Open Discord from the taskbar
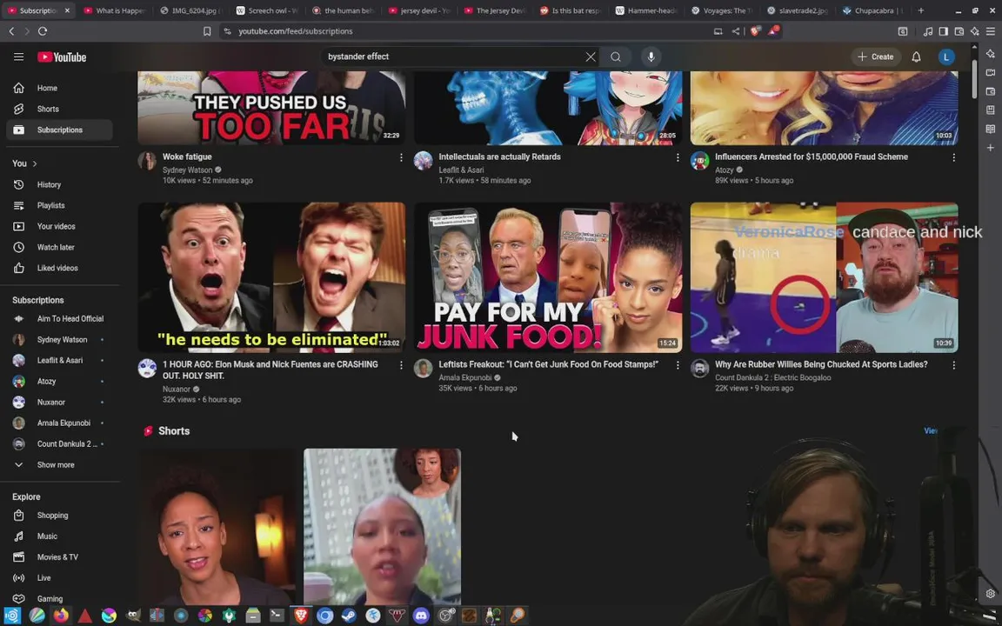The image size is (1002, 626). (x=420, y=616)
